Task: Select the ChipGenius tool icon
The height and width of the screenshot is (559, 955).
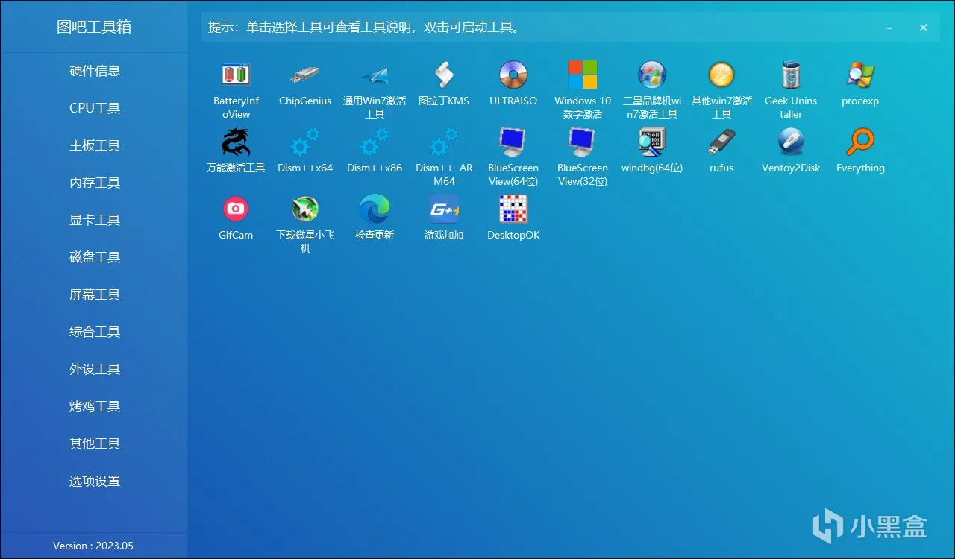Action: 305,75
